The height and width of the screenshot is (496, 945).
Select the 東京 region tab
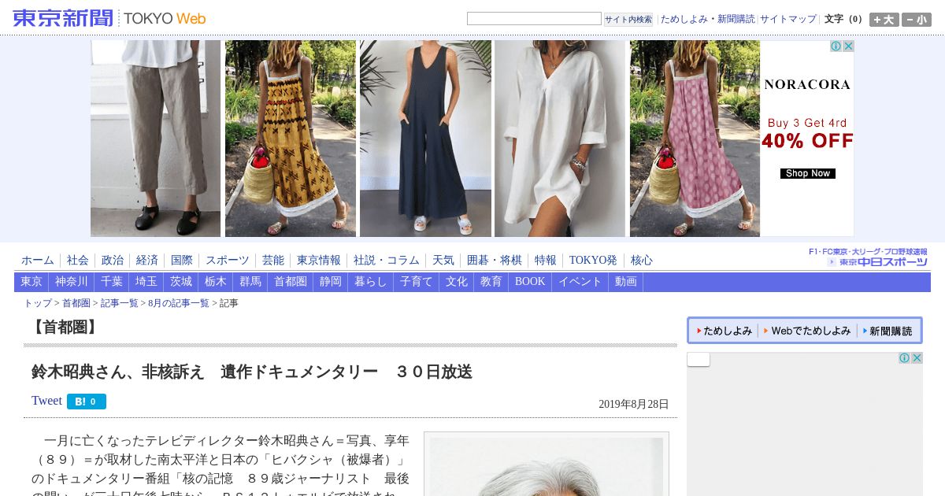31,282
